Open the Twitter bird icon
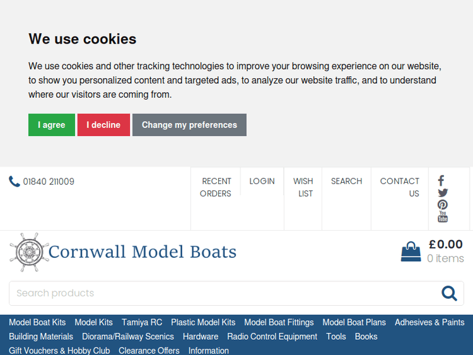473x355 pixels. (443, 193)
